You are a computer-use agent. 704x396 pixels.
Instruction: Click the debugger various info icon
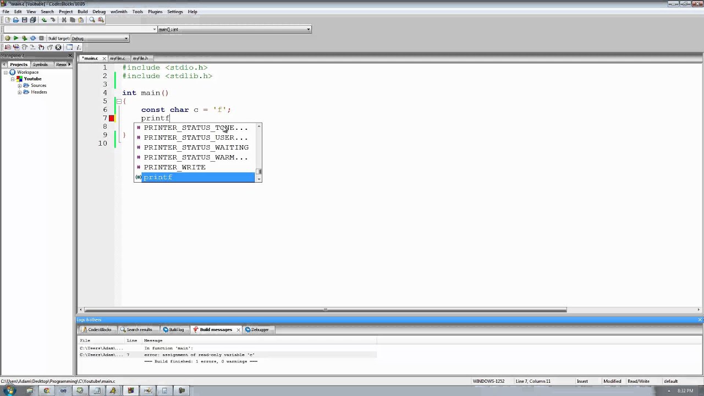pyautogui.click(x=78, y=47)
